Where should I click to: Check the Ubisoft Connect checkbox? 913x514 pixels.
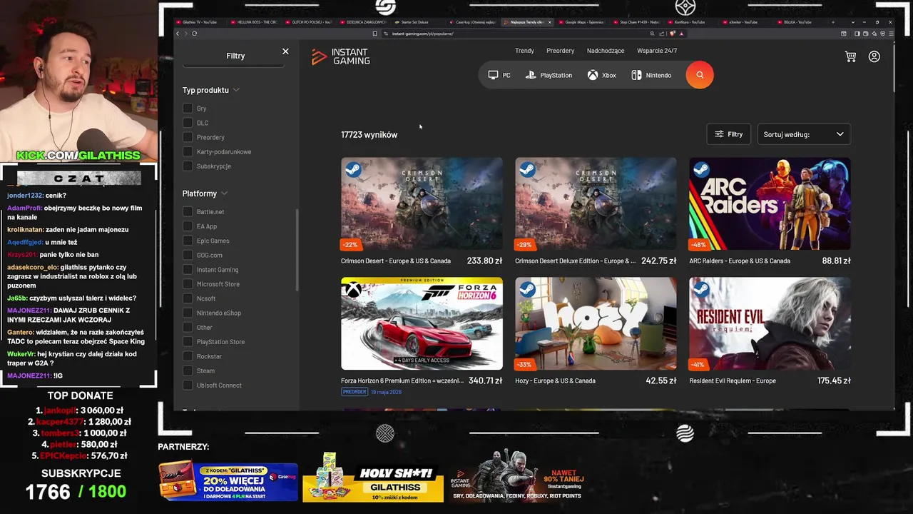188,385
